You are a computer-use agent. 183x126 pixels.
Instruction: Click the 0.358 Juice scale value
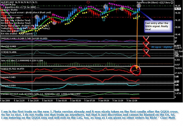(x=177, y=60)
